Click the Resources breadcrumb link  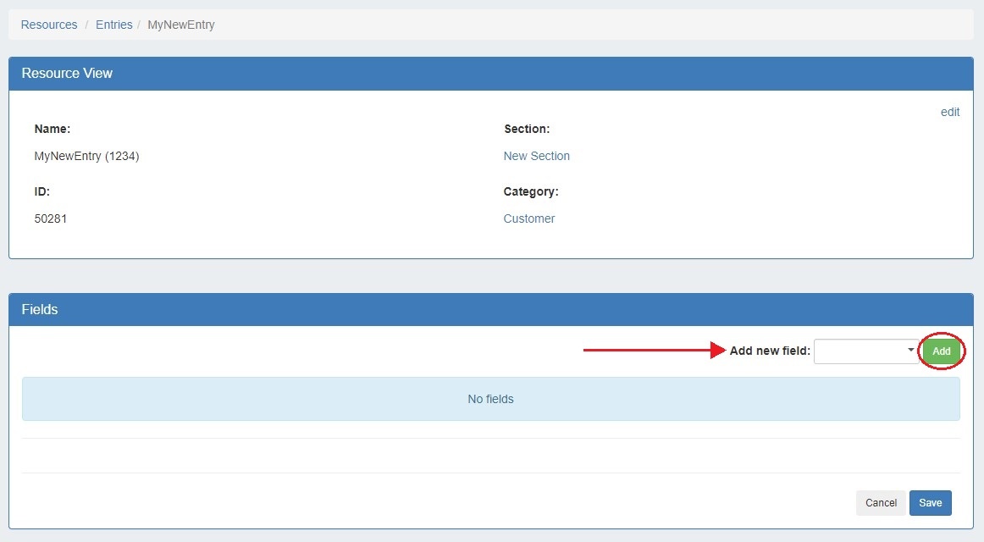49,25
